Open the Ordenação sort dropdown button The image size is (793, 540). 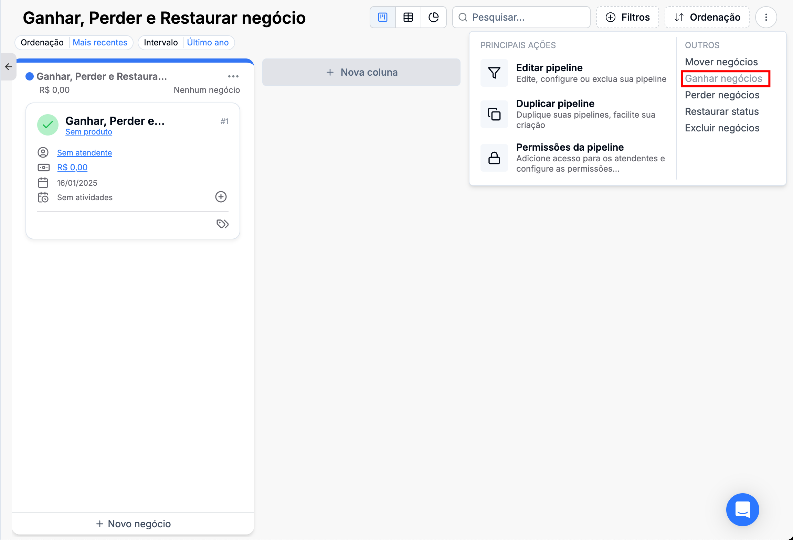click(x=707, y=17)
